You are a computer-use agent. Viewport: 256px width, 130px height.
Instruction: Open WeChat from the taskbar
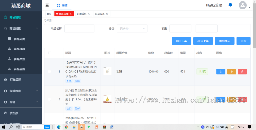(89, 127)
